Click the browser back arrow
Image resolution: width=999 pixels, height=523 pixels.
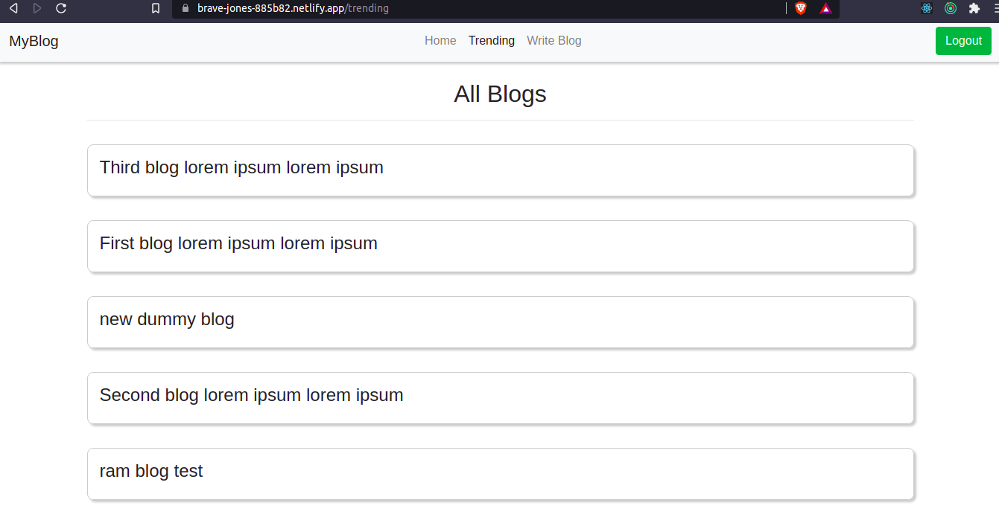[x=13, y=8]
